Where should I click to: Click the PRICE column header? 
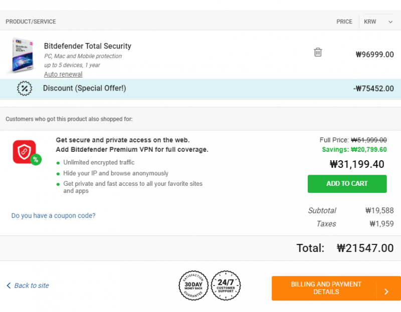click(x=344, y=22)
